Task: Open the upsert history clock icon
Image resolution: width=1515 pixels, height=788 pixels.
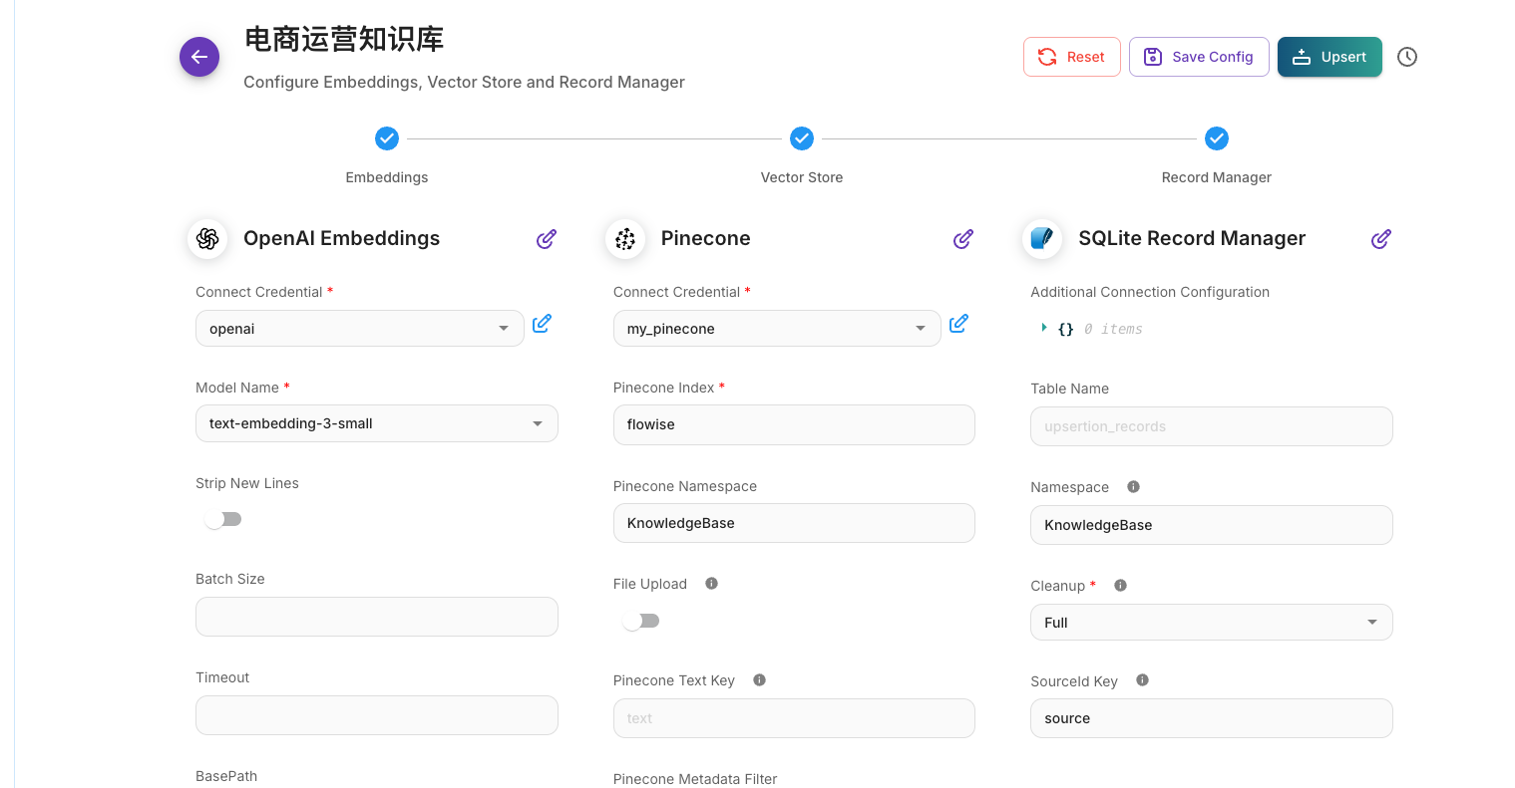Action: pyautogui.click(x=1406, y=57)
